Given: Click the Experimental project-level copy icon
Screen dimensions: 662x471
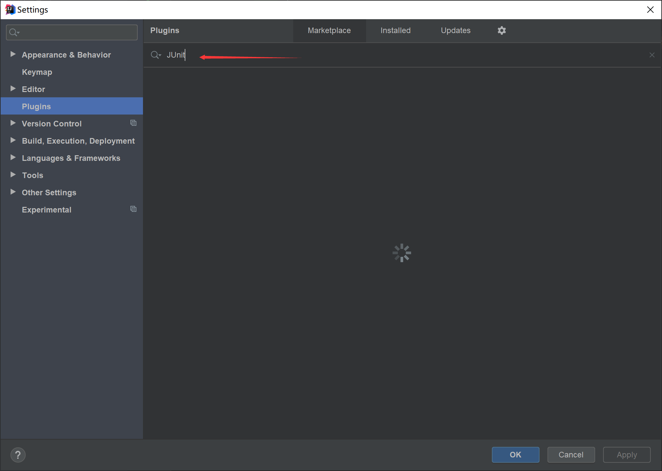Looking at the screenshot, I should point(133,209).
